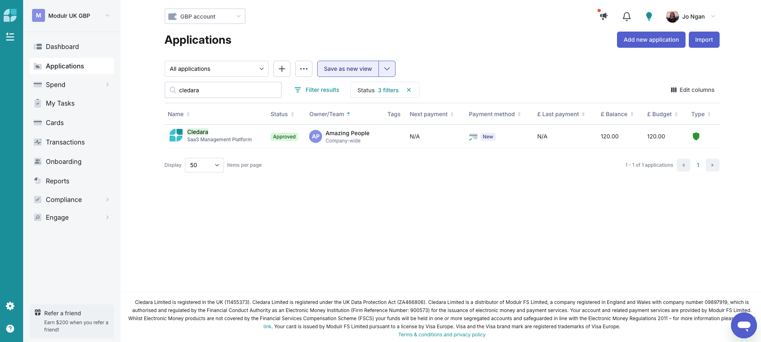This screenshot has width=761, height=342.
Task: Click the AP owner avatar badge
Action: [x=316, y=136]
